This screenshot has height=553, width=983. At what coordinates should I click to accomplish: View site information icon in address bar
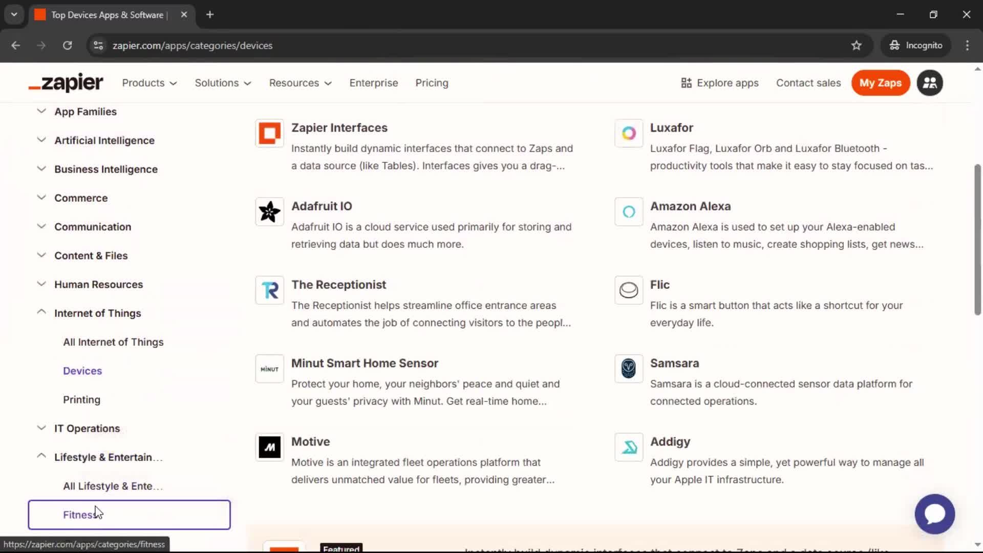98,46
